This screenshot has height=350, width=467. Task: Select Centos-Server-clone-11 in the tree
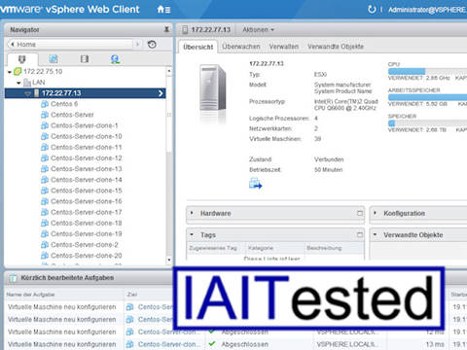(x=87, y=147)
